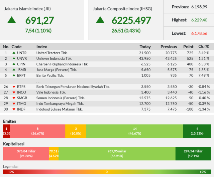214x177 pixels.
Task: Click the Previous value 6.198,99
Action: pyautogui.click(x=199, y=7)
